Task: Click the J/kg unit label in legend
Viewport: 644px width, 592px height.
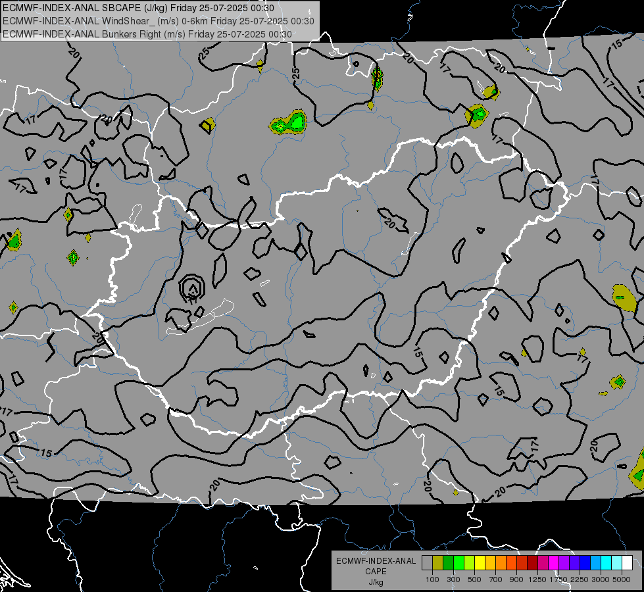Action: click(376, 582)
